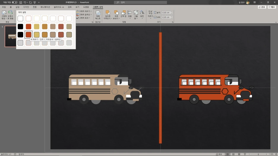Image resolution: width=278 pixels, height=156 pixels.
Task: Open the 그룹화 (Group) dropdown
Action: (x=136, y=15)
